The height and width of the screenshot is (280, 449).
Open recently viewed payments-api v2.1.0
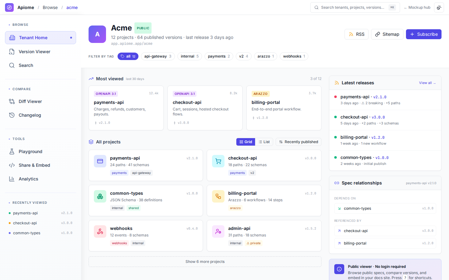click(41, 213)
